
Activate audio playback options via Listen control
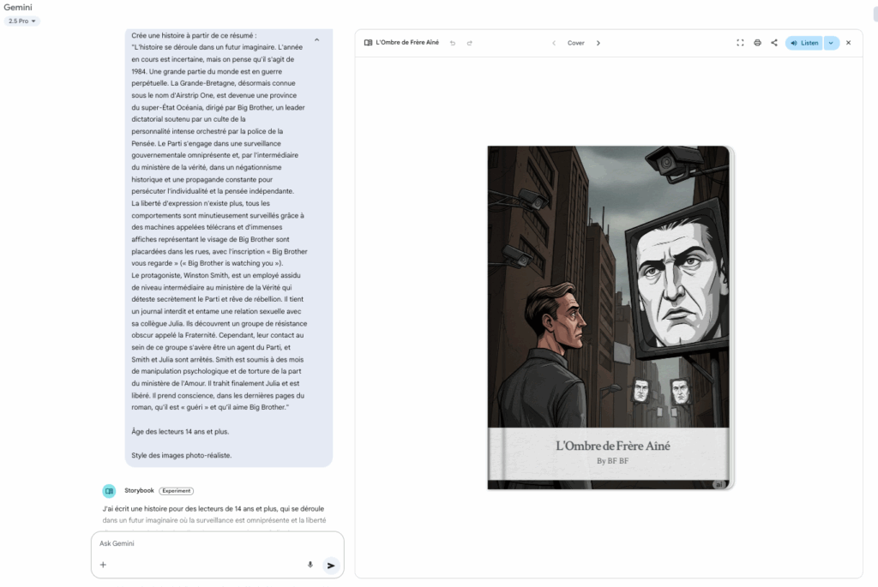(803, 42)
